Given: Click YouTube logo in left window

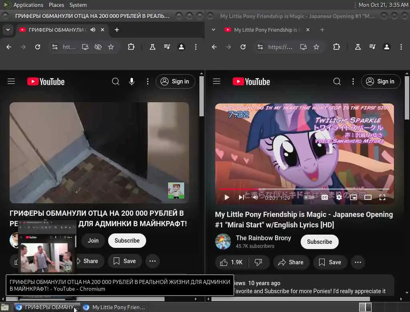Looking at the screenshot, I should point(46,81).
